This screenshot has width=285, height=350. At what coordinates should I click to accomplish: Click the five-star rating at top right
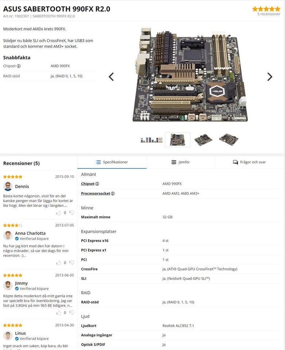pyautogui.click(x=266, y=9)
